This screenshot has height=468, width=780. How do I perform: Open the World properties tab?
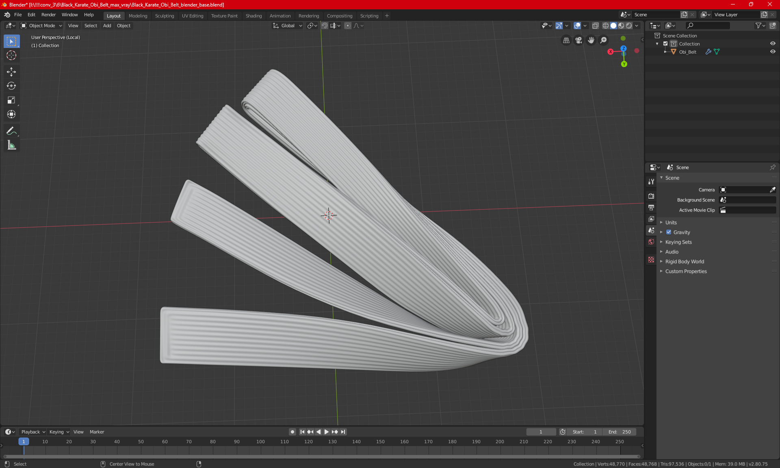point(651,242)
